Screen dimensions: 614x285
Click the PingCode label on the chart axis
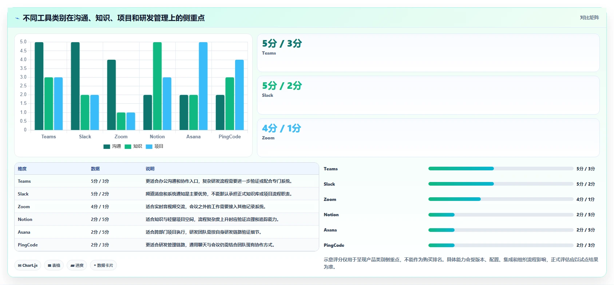pyautogui.click(x=230, y=137)
